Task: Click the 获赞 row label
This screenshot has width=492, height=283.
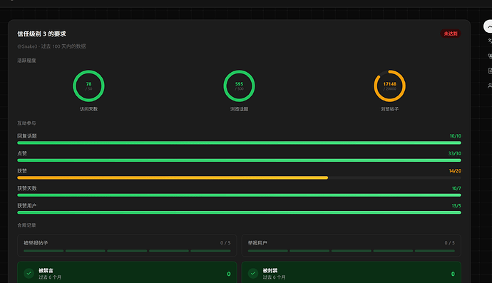Action: pos(22,171)
